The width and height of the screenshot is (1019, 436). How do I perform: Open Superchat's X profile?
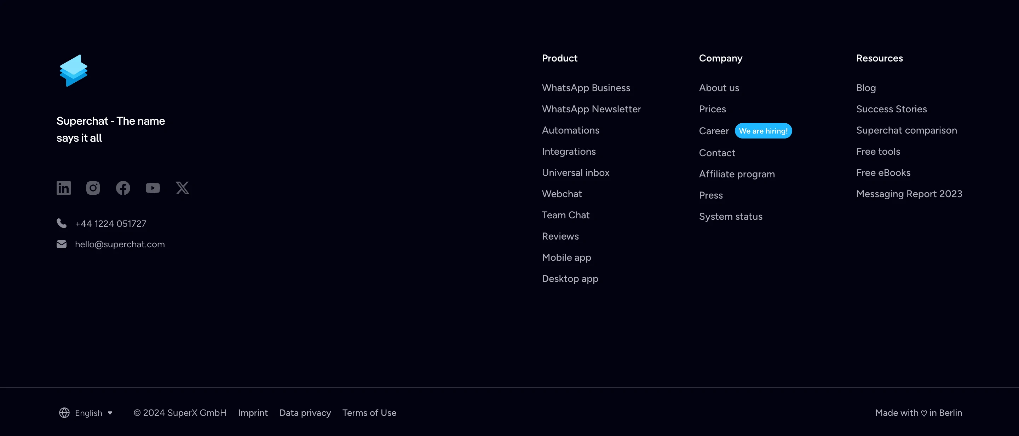182,188
